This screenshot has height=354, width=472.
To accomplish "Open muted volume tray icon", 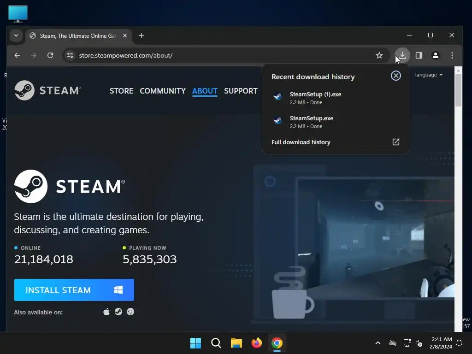I will (419, 343).
